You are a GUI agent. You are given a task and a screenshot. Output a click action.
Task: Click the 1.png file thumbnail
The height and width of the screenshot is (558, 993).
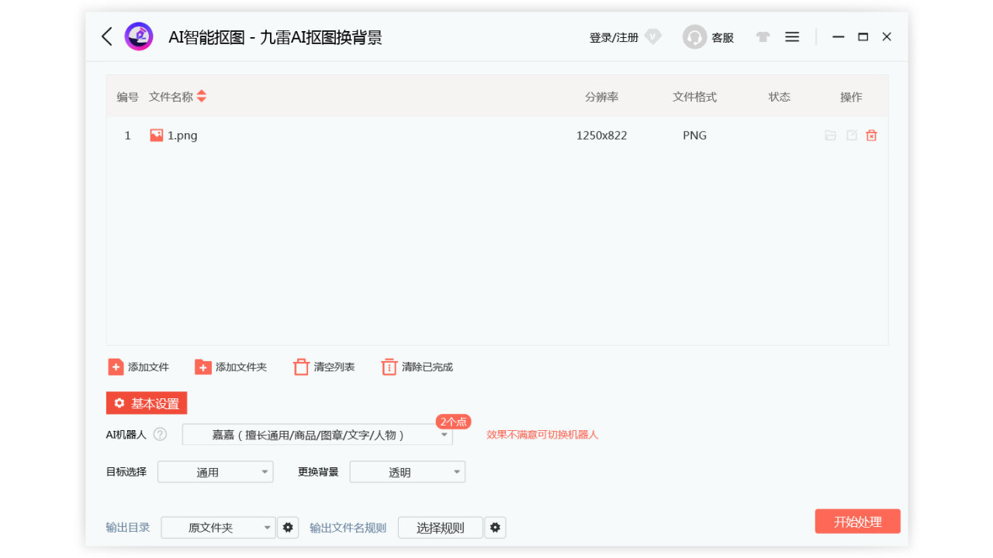point(155,135)
